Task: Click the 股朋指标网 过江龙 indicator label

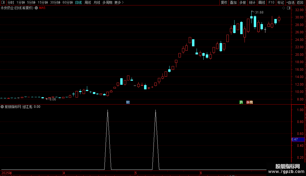Action: coord(22,107)
